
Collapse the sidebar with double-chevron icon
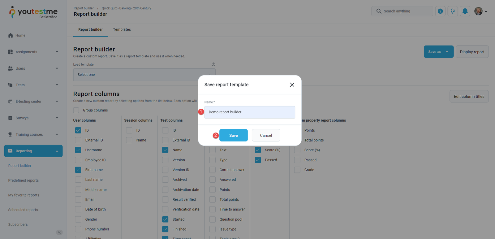pyautogui.click(x=59, y=232)
